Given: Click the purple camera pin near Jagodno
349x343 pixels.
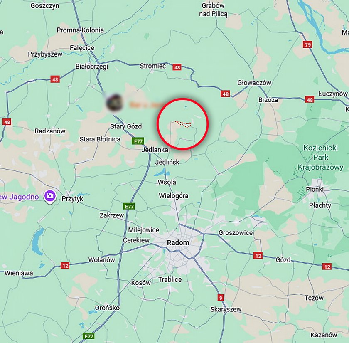Looking at the screenshot, I should click(x=50, y=197).
